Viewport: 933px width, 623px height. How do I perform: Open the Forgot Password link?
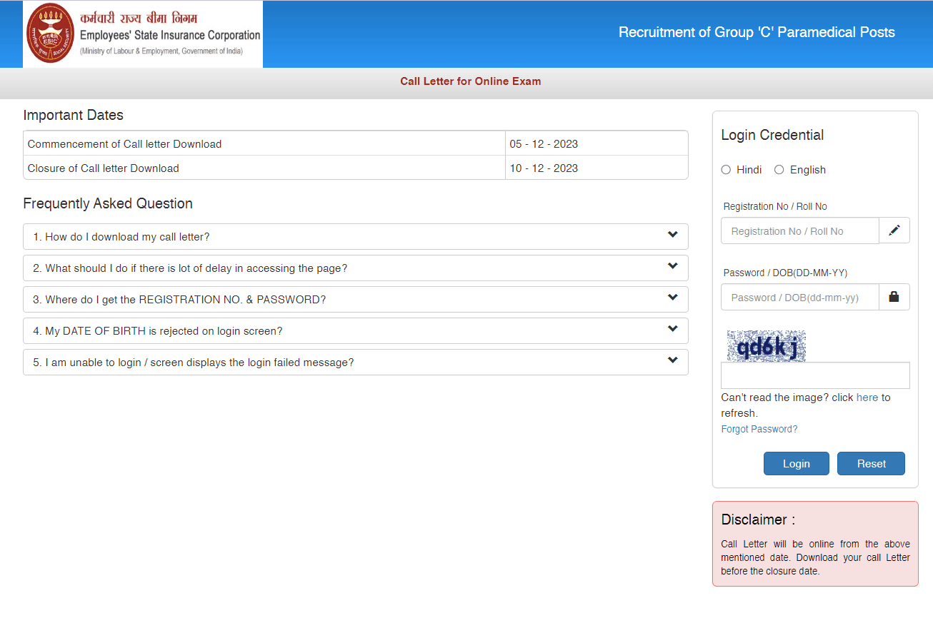(x=759, y=429)
